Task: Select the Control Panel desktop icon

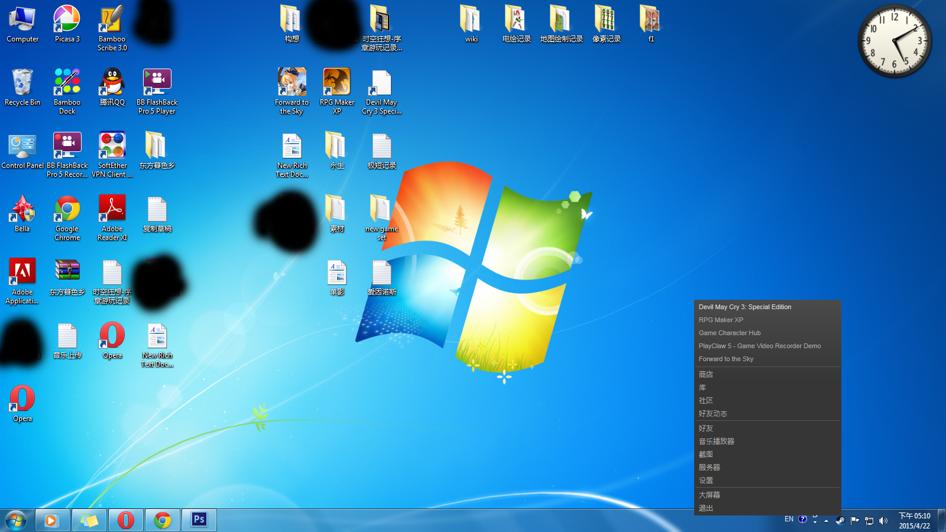Action: pos(22,150)
